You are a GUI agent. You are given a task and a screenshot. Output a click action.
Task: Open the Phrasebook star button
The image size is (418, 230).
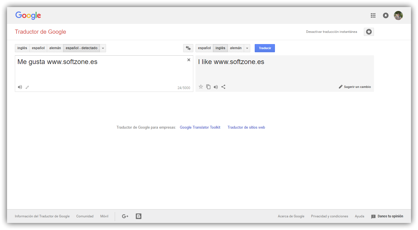[369, 32]
